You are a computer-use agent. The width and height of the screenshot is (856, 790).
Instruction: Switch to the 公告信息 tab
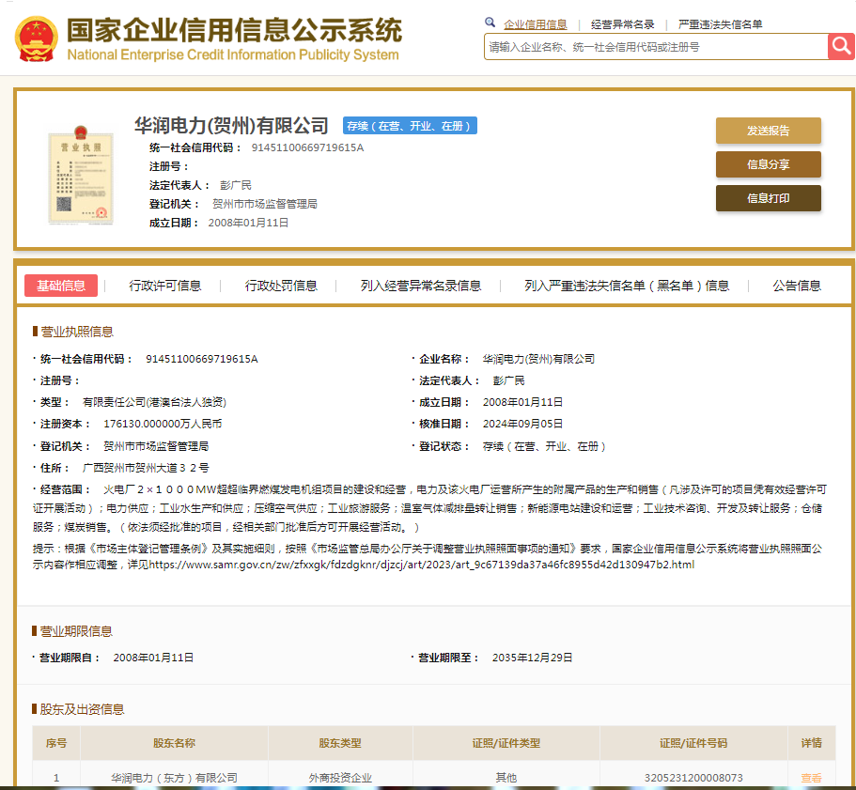797,286
